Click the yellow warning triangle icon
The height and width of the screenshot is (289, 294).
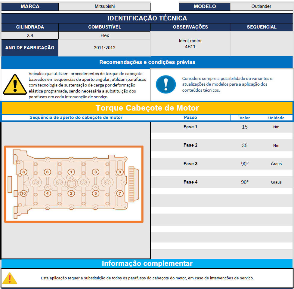point(15,85)
